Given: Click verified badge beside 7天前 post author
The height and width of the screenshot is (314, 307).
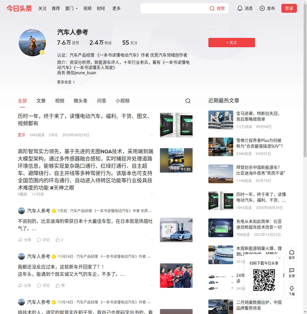Looking at the screenshot, I should (54, 211).
